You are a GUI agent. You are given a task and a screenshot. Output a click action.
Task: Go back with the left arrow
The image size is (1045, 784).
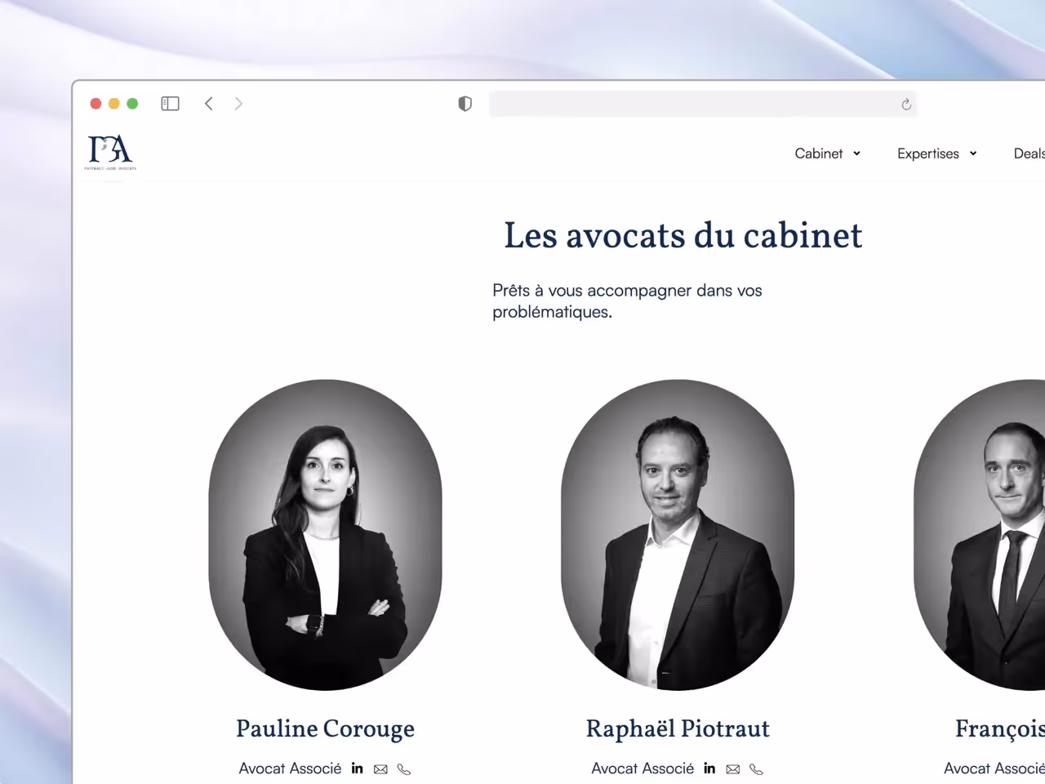point(209,104)
